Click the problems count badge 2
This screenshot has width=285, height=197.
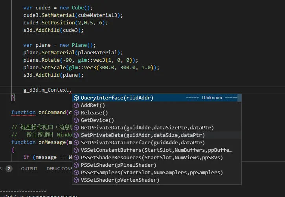[9, 169]
